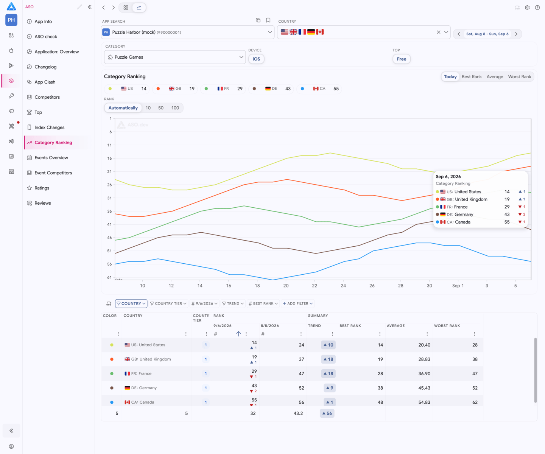Select the Today tab
Viewport: 545px width, 454px height.
tap(450, 77)
